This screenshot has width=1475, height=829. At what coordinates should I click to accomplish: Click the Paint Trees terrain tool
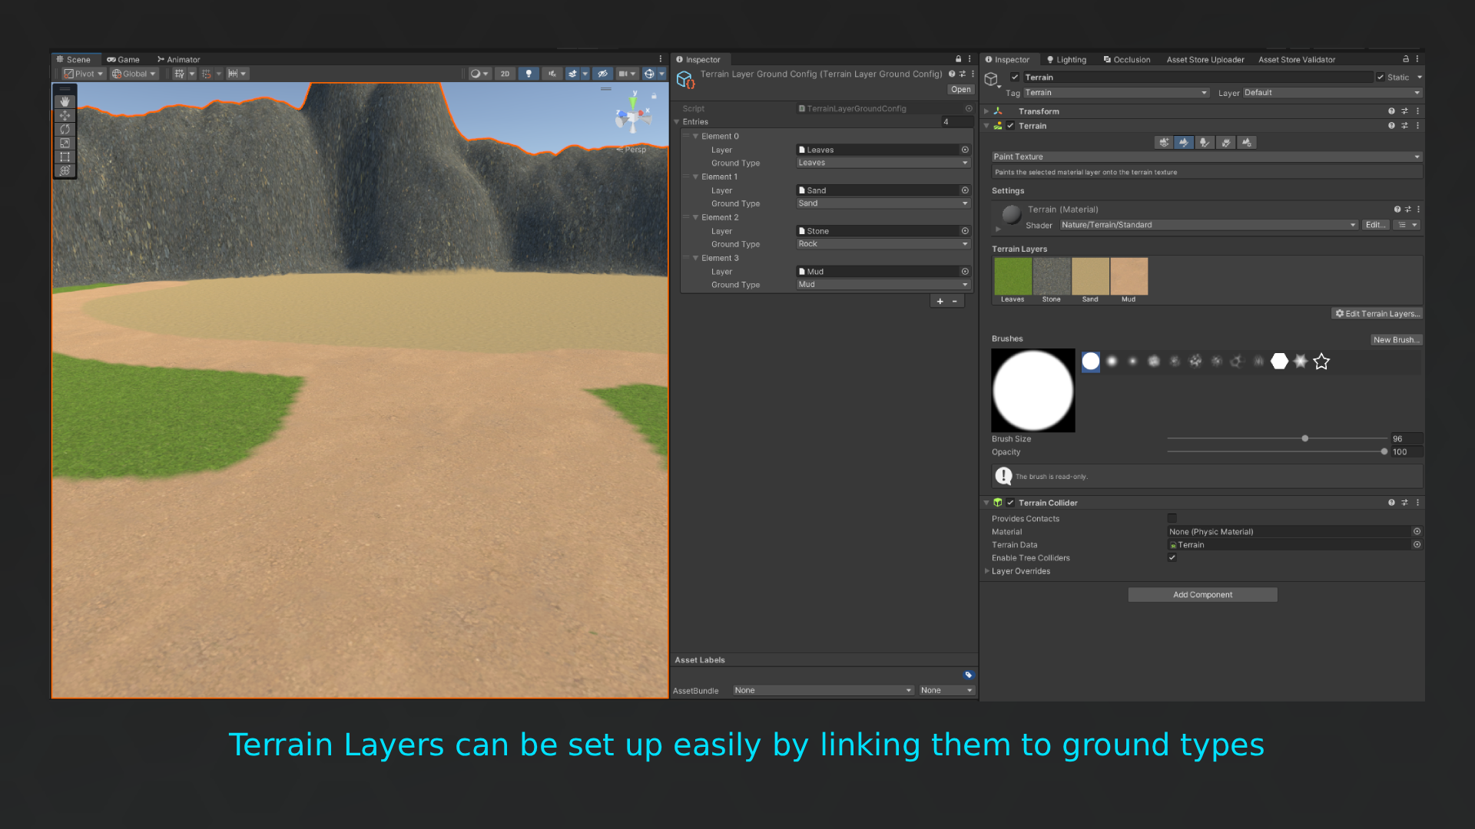(x=1205, y=143)
